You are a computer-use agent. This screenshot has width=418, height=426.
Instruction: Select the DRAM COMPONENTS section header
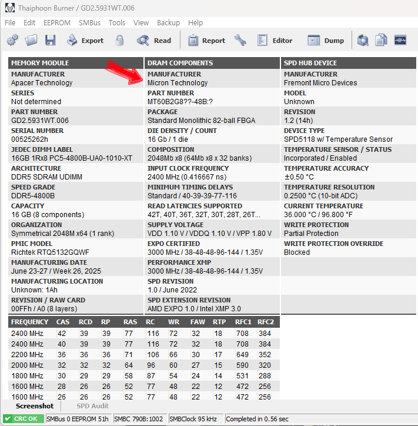pos(212,63)
